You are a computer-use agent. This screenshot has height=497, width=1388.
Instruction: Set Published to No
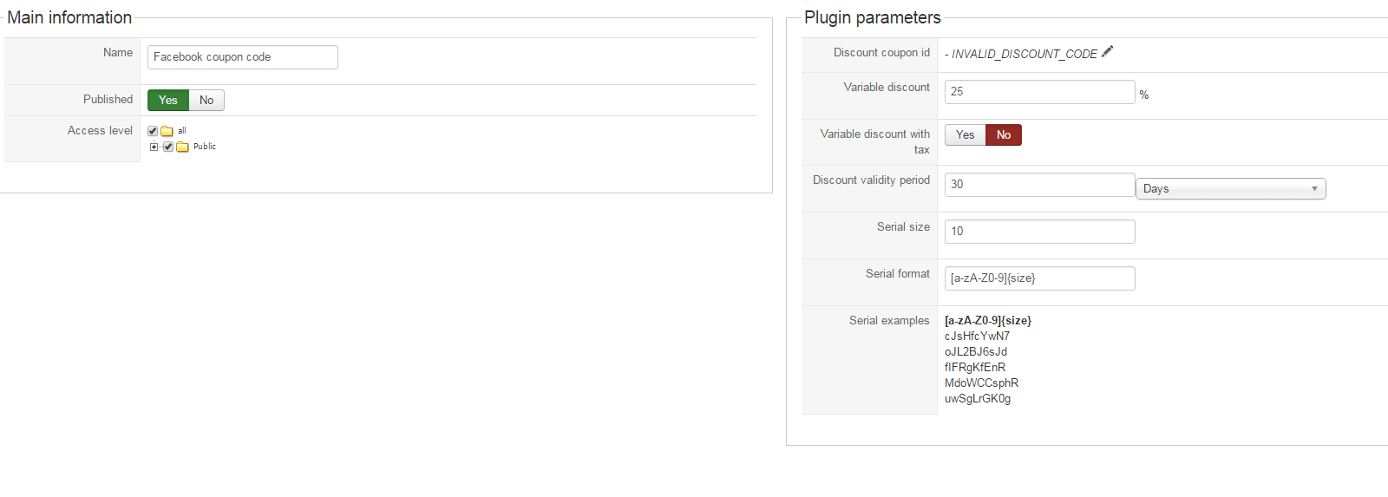pos(206,101)
